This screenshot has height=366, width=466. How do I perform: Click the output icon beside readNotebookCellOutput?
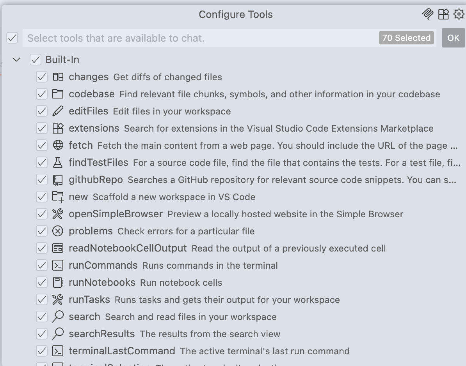point(58,248)
